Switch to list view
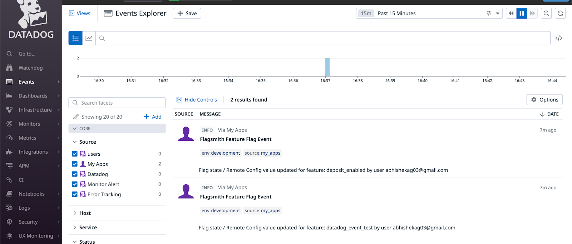572x244 pixels. [x=75, y=38]
